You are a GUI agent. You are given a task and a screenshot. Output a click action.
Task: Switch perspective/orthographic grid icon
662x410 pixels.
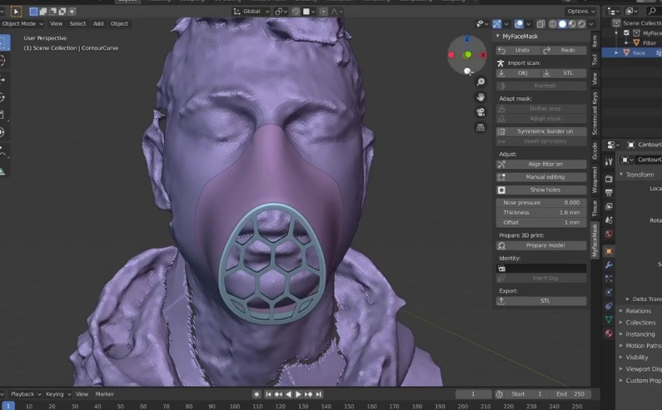[480, 127]
